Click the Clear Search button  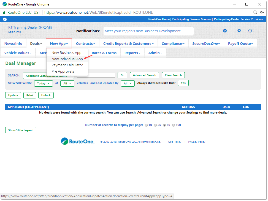[x=173, y=75]
